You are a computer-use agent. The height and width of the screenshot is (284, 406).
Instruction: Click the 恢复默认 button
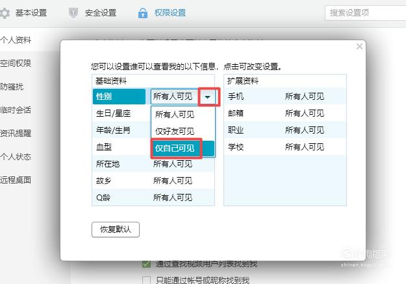(x=116, y=230)
